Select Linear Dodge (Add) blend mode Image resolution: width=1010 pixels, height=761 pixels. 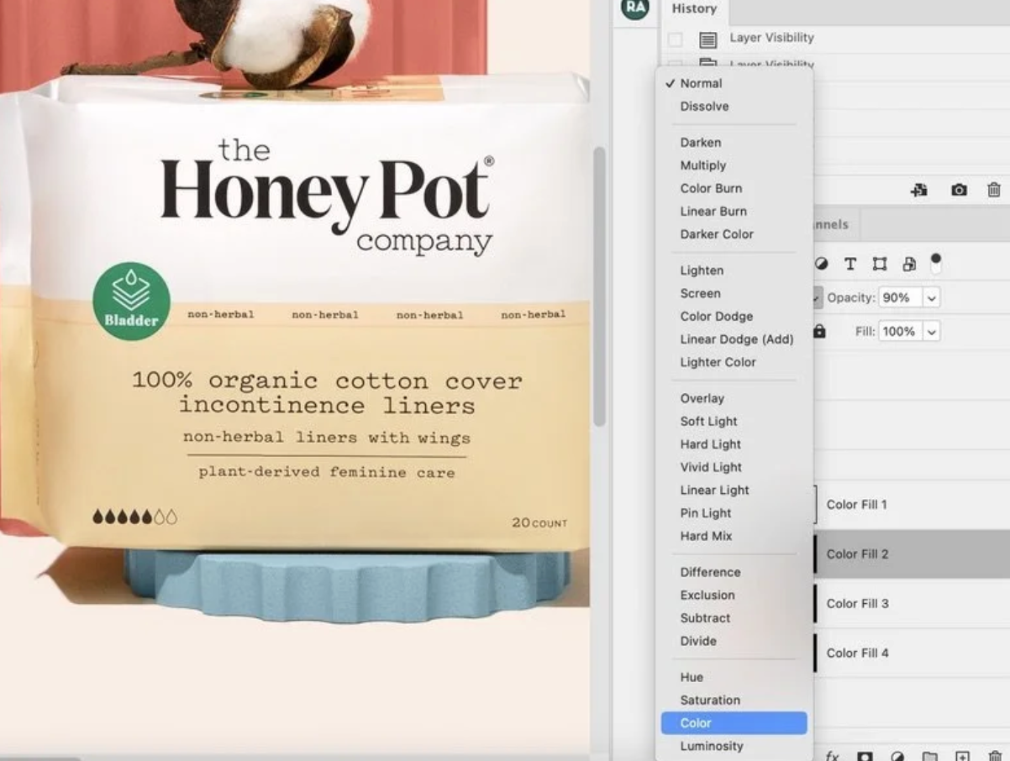[734, 339]
